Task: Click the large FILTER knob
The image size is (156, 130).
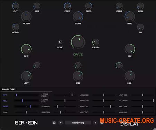Action: (x=26, y=17)
